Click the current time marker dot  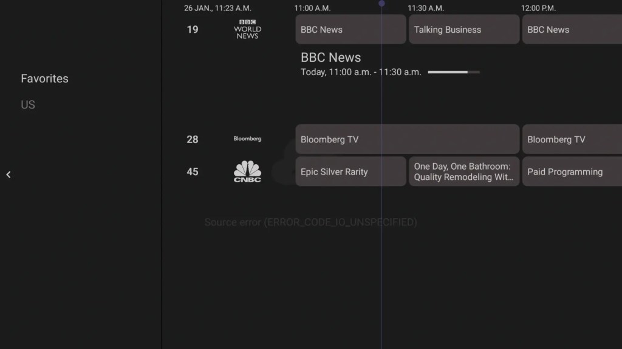(381, 3)
